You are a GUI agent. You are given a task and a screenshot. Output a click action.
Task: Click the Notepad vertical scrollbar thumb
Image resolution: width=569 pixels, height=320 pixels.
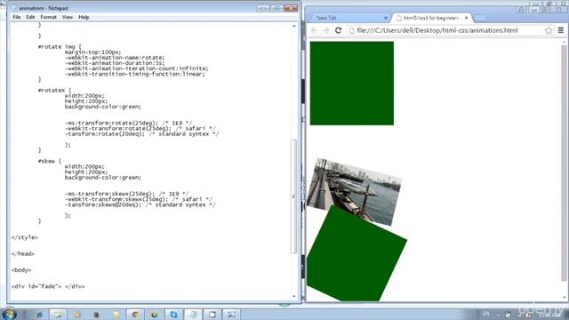pyautogui.click(x=294, y=196)
